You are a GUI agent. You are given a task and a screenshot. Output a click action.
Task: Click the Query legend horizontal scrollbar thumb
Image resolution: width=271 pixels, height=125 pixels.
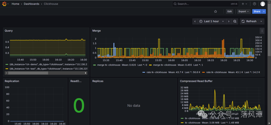coord(28,73)
